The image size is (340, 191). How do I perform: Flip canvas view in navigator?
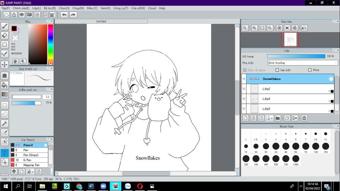pos(304,28)
